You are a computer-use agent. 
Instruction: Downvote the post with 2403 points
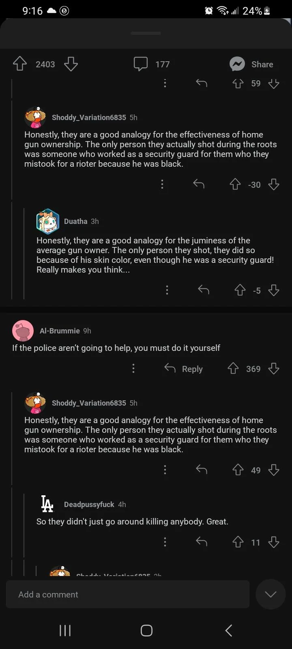[71, 64]
